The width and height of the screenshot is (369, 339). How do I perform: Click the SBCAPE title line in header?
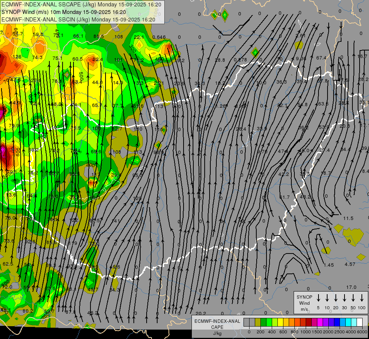point(81,5)
